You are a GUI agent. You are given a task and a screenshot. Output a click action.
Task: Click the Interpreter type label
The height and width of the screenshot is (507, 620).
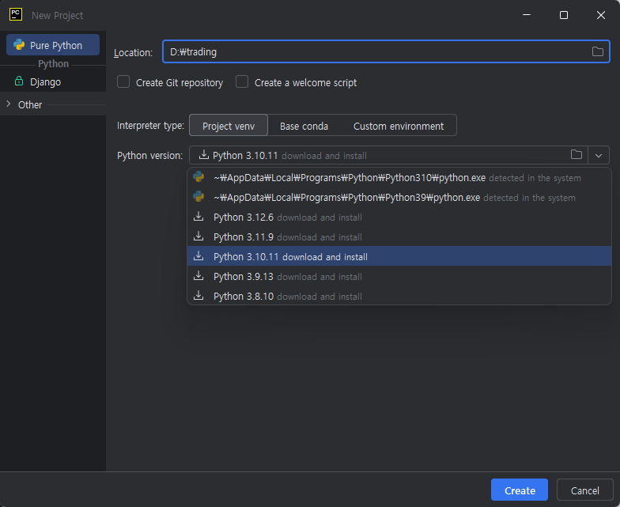[150, 126]
